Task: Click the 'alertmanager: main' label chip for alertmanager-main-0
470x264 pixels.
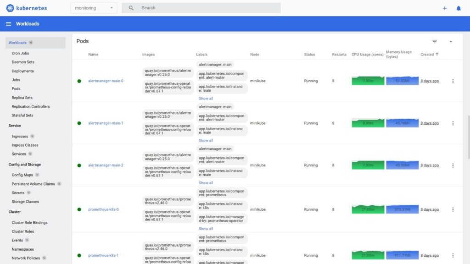Action: click(215, 65)
